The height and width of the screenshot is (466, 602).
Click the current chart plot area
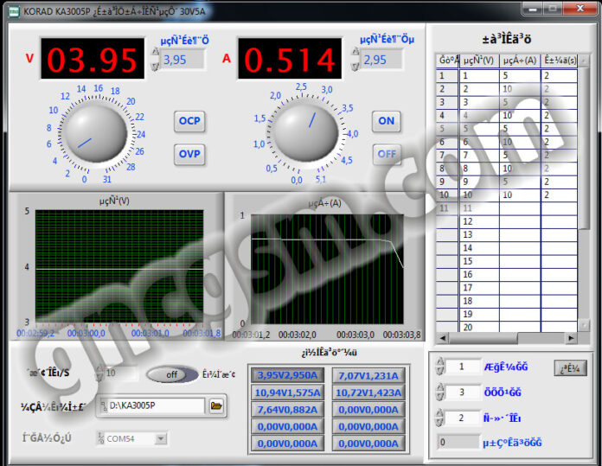(327, 269)
